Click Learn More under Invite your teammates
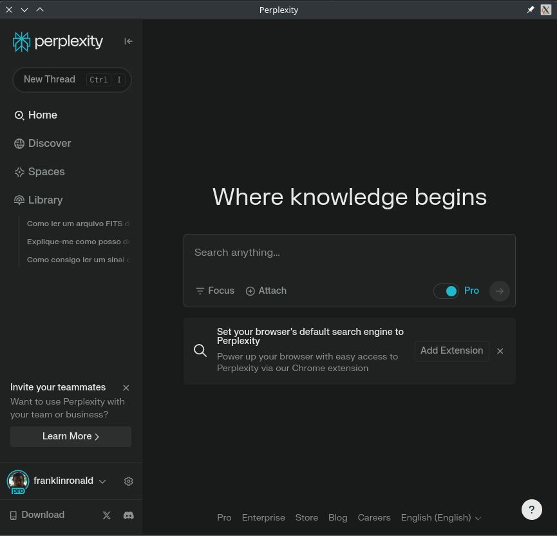 70,436
